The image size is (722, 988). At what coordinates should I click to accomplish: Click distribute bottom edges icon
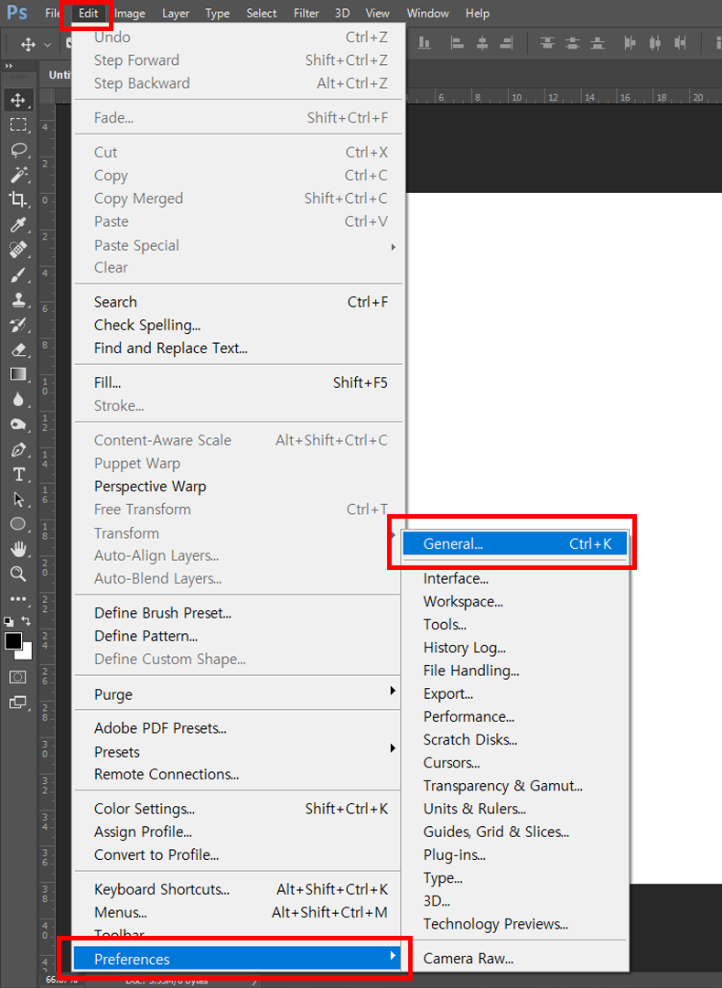coord(598,43)
